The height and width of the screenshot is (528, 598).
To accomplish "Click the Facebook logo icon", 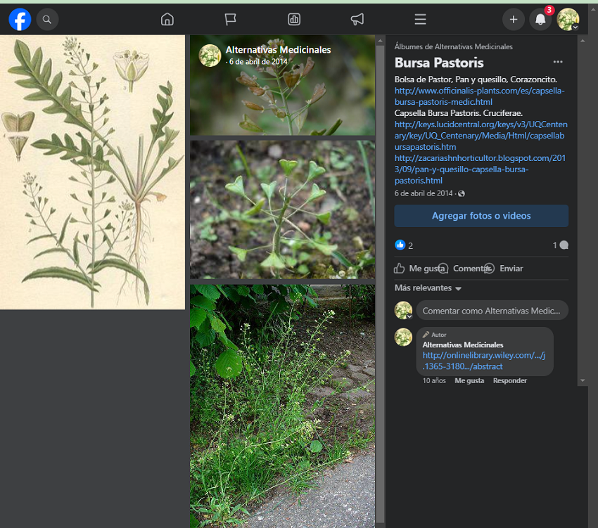I will coord(20,20).
